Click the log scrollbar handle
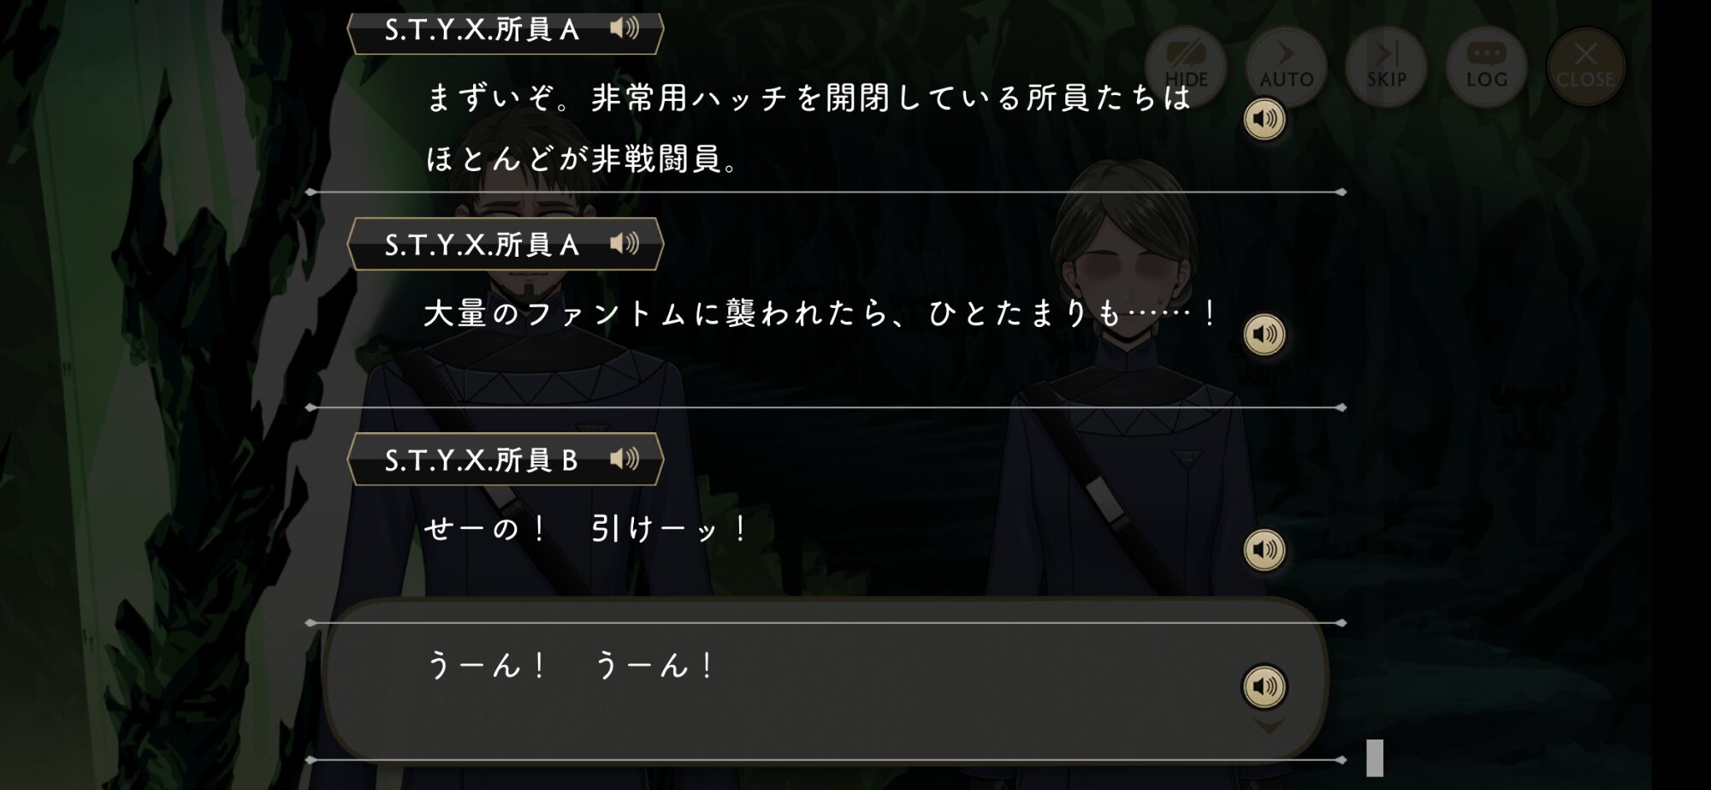 pos(1375,757)
